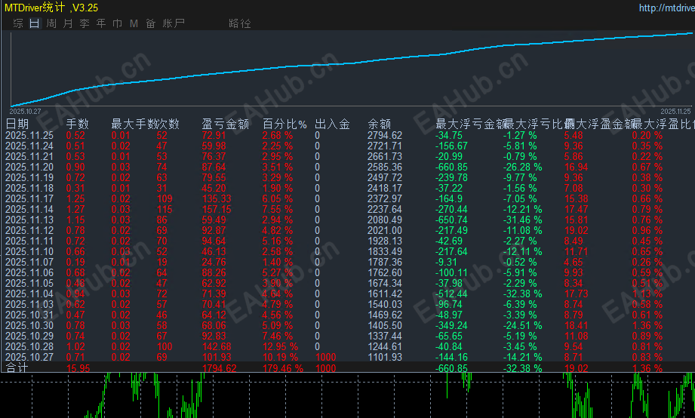695x418 pixels.
Task: Click the total percentage 179.46 %
Action: pyautogui.click(x=283, y=368)
